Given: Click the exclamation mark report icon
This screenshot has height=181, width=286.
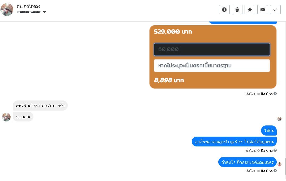Looking at the screenshot, I should click(x=224, y=10).
